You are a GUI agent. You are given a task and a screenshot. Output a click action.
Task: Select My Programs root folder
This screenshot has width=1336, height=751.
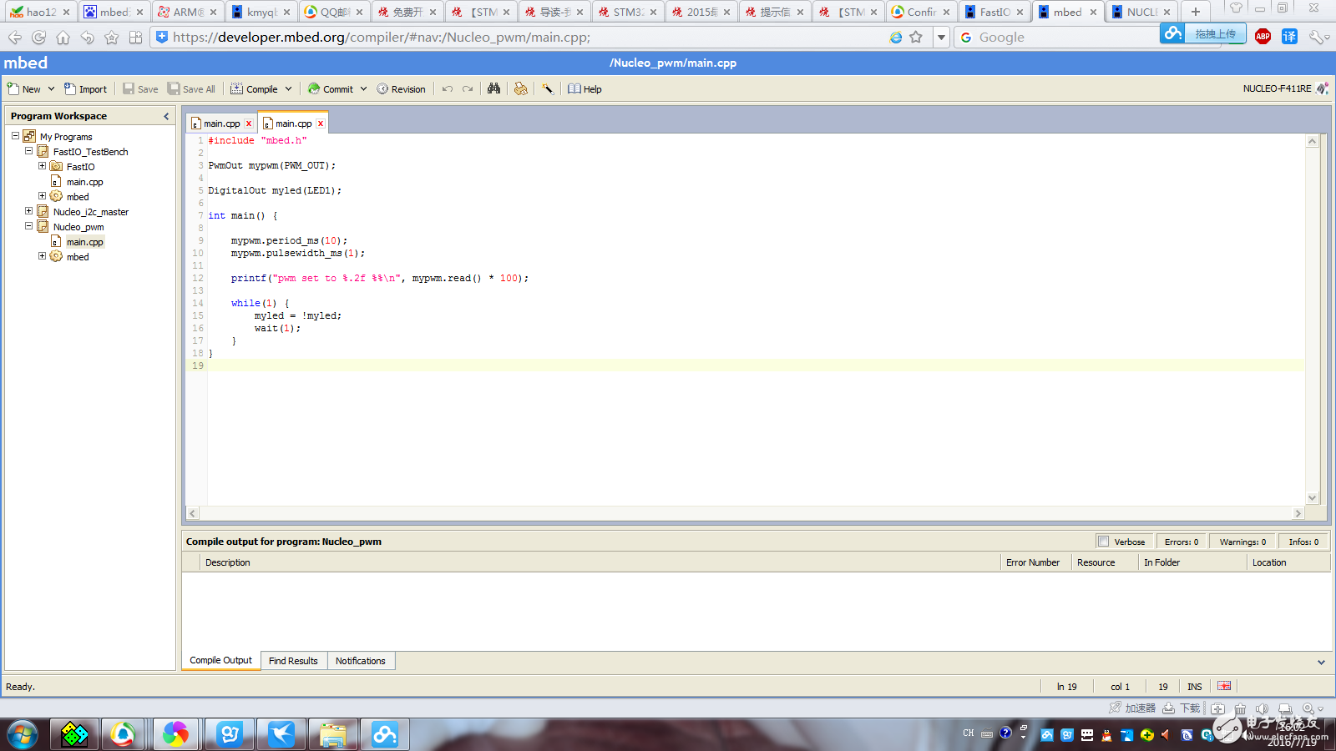66,137
